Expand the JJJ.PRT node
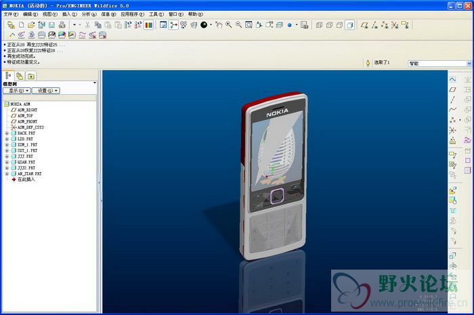The height and width of the screenshot is (315, 474). click(x=7, y=156)
